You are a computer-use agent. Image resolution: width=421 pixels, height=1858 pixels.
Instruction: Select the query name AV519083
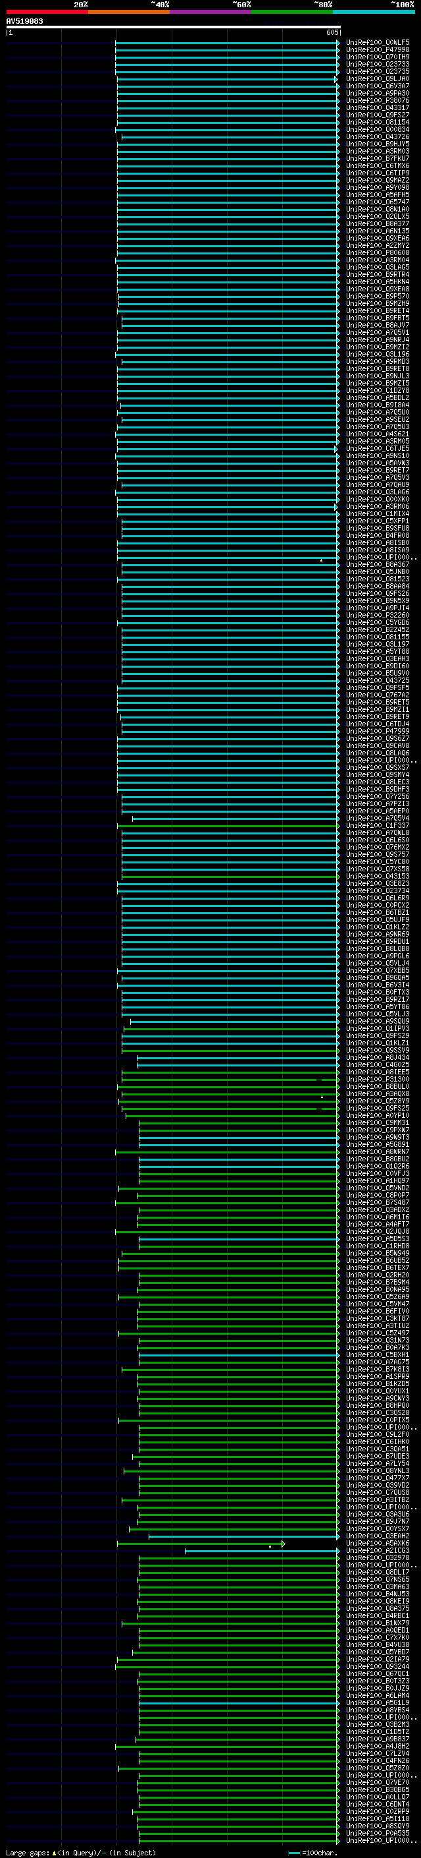(24, 22)
